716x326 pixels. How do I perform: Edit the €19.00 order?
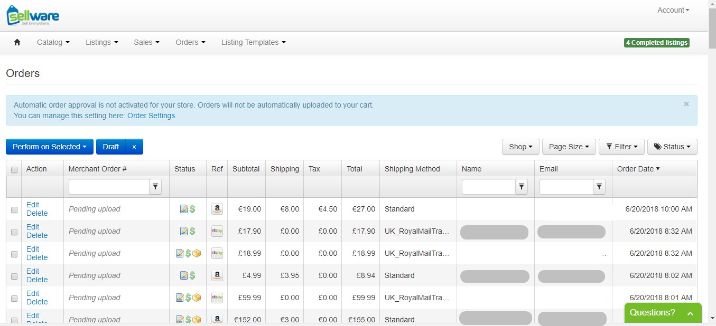pyautogui.click(x=33, y=205)
